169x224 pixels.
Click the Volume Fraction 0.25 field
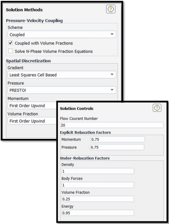click(x=98, y=199)
